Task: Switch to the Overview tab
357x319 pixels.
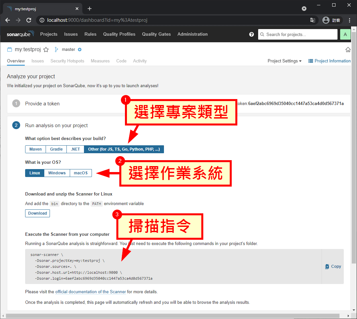Action: [x=16, y=61]
